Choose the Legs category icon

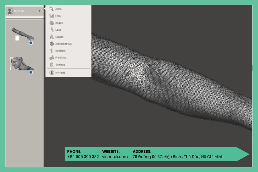pos(52,30)
